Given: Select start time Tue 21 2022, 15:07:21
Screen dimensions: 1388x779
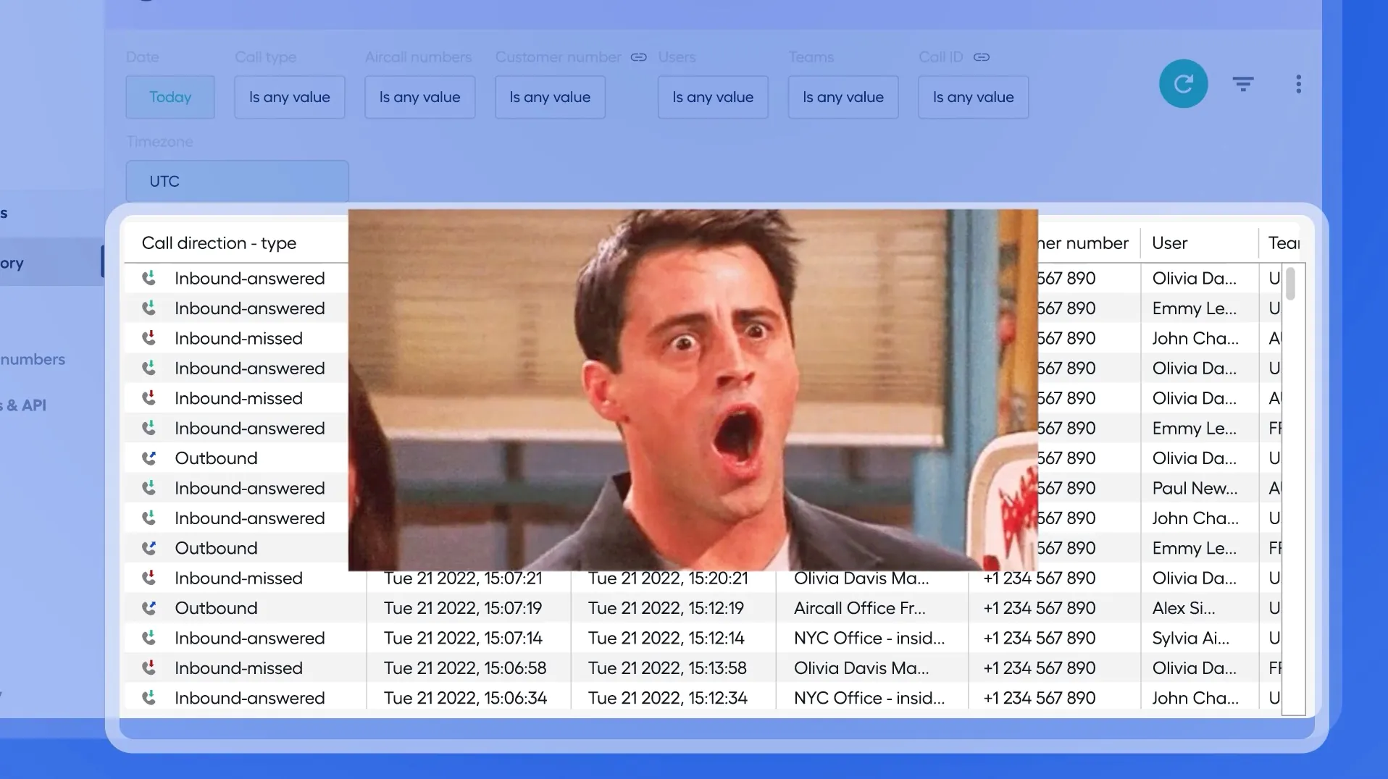Looking at the screenshot, I should coord(463,578).
